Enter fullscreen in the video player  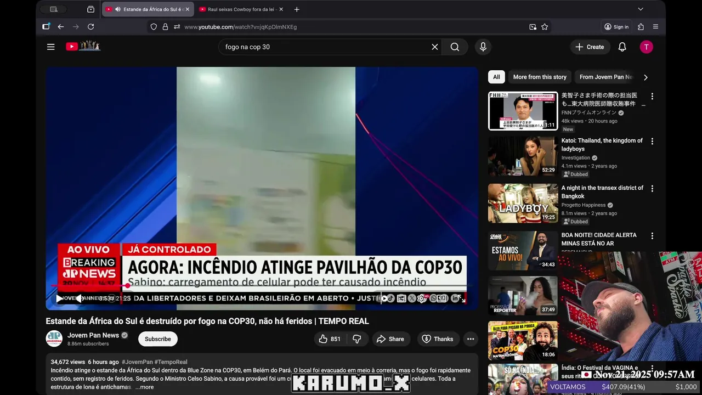point(461,298)
